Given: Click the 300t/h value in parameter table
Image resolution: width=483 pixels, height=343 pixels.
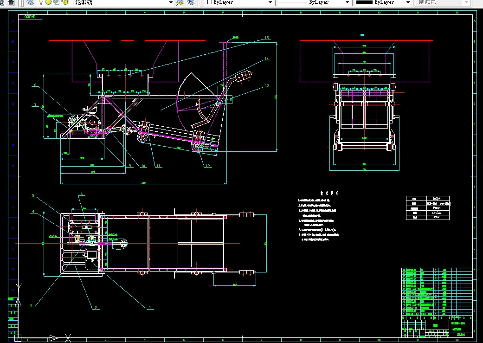Looking at the screenshot, I should click(x=437, y=199).
